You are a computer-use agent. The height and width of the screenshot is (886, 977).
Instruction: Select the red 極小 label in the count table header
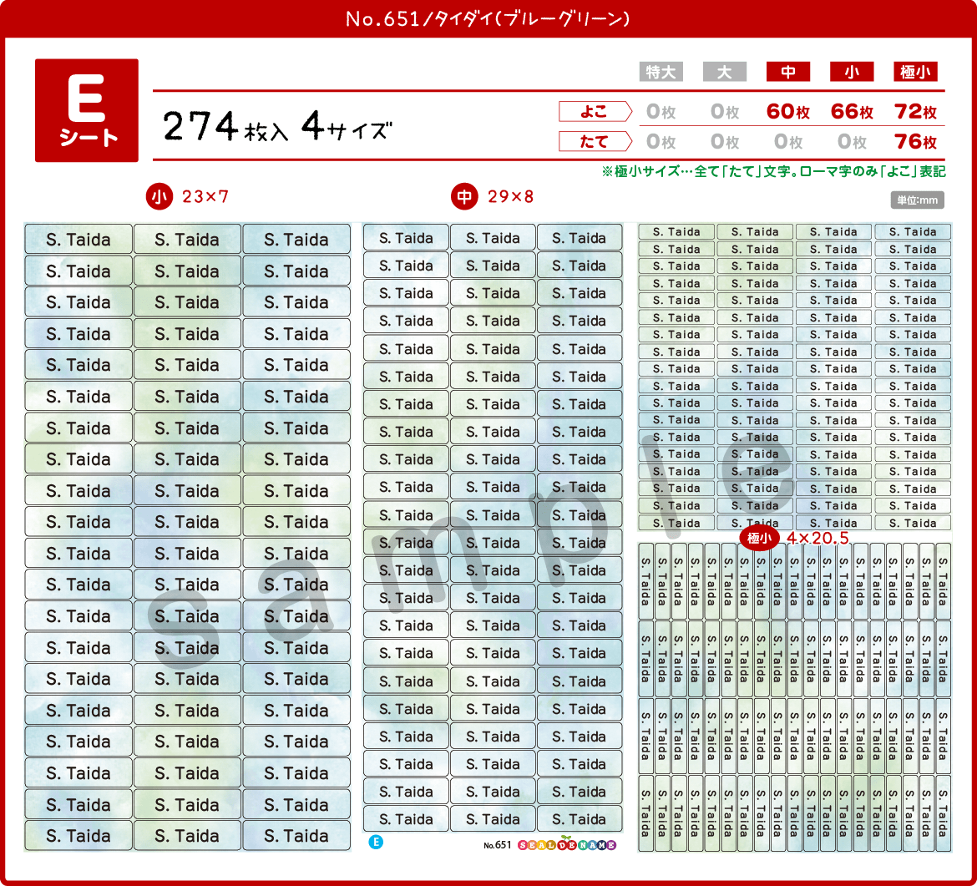tap(915, 72)
